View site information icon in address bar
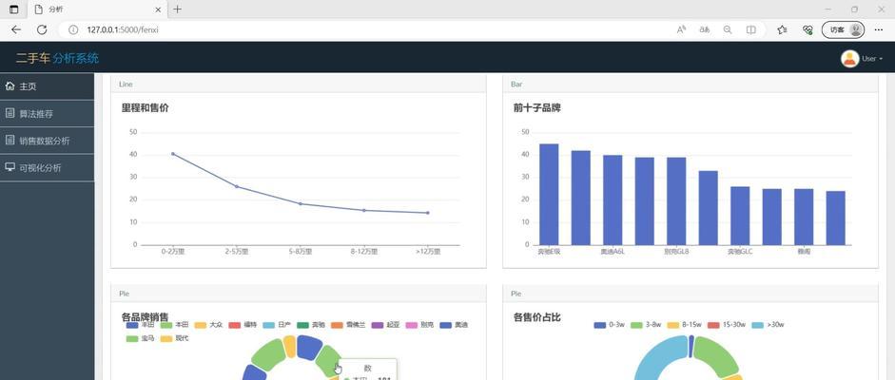 (x=73, y=29)
